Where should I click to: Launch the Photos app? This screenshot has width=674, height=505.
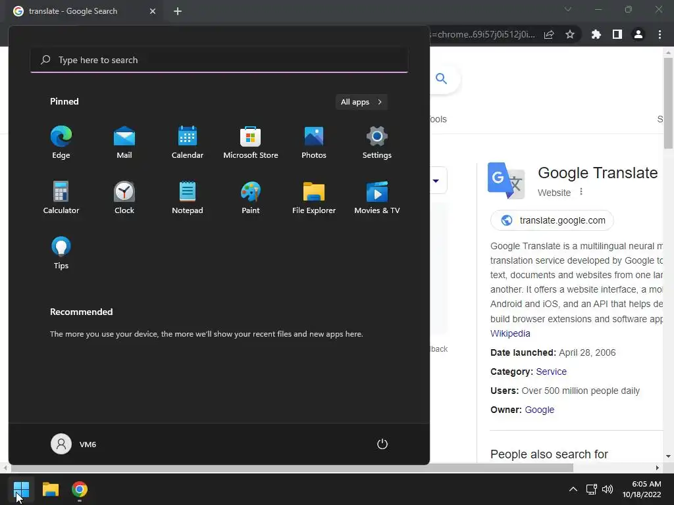point(314,143)
